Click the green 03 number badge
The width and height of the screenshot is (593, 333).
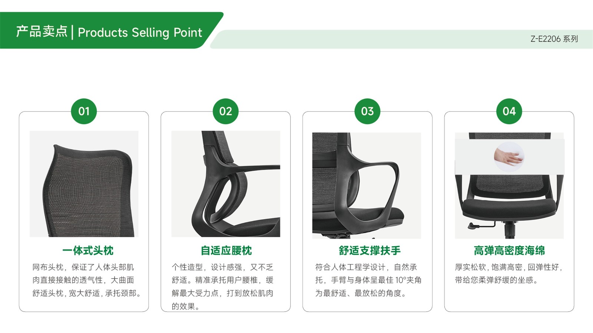pos(367,111)
